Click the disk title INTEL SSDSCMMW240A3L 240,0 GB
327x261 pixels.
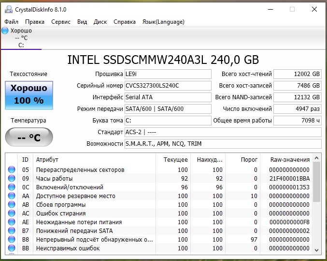pyautogui.click(x=163, y=60)
